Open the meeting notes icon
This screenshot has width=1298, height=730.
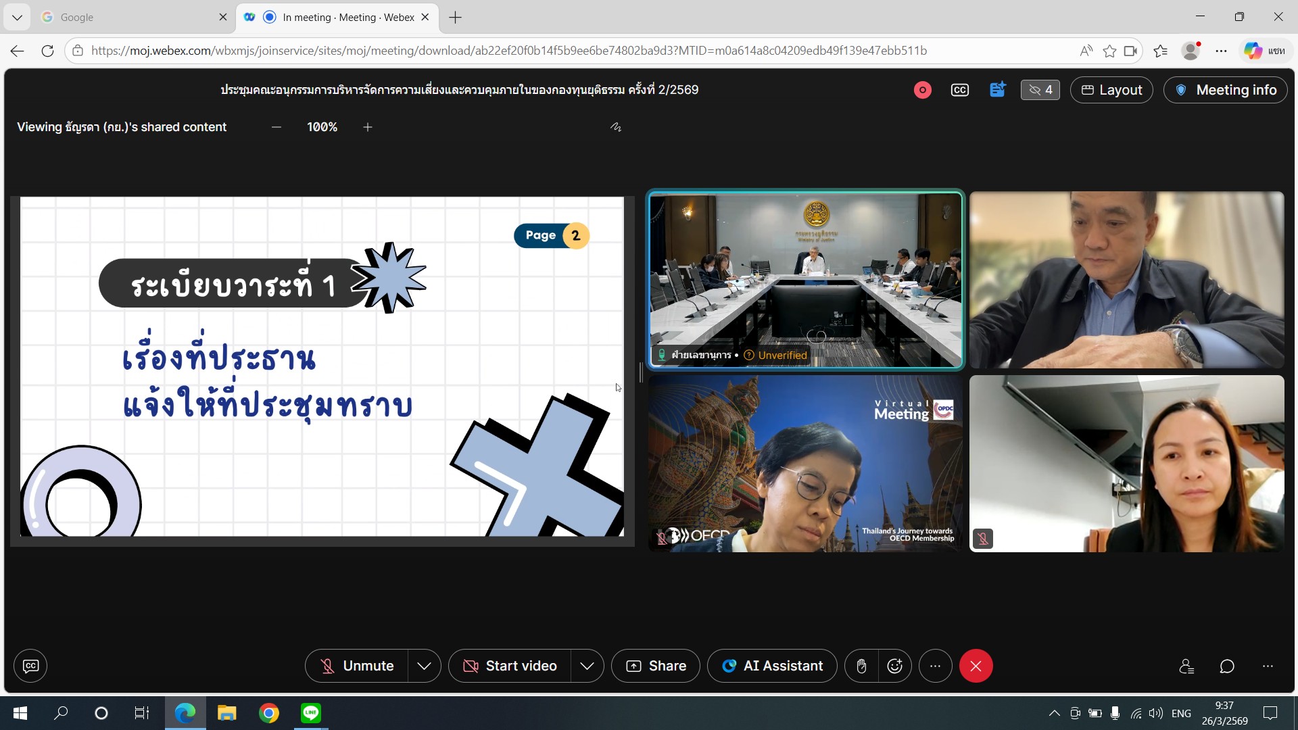click(997, 90)
